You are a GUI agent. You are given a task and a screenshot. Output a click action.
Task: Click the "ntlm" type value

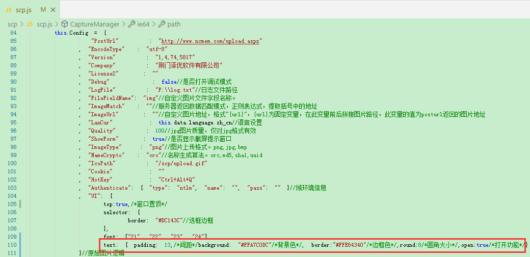pos(187,187)
